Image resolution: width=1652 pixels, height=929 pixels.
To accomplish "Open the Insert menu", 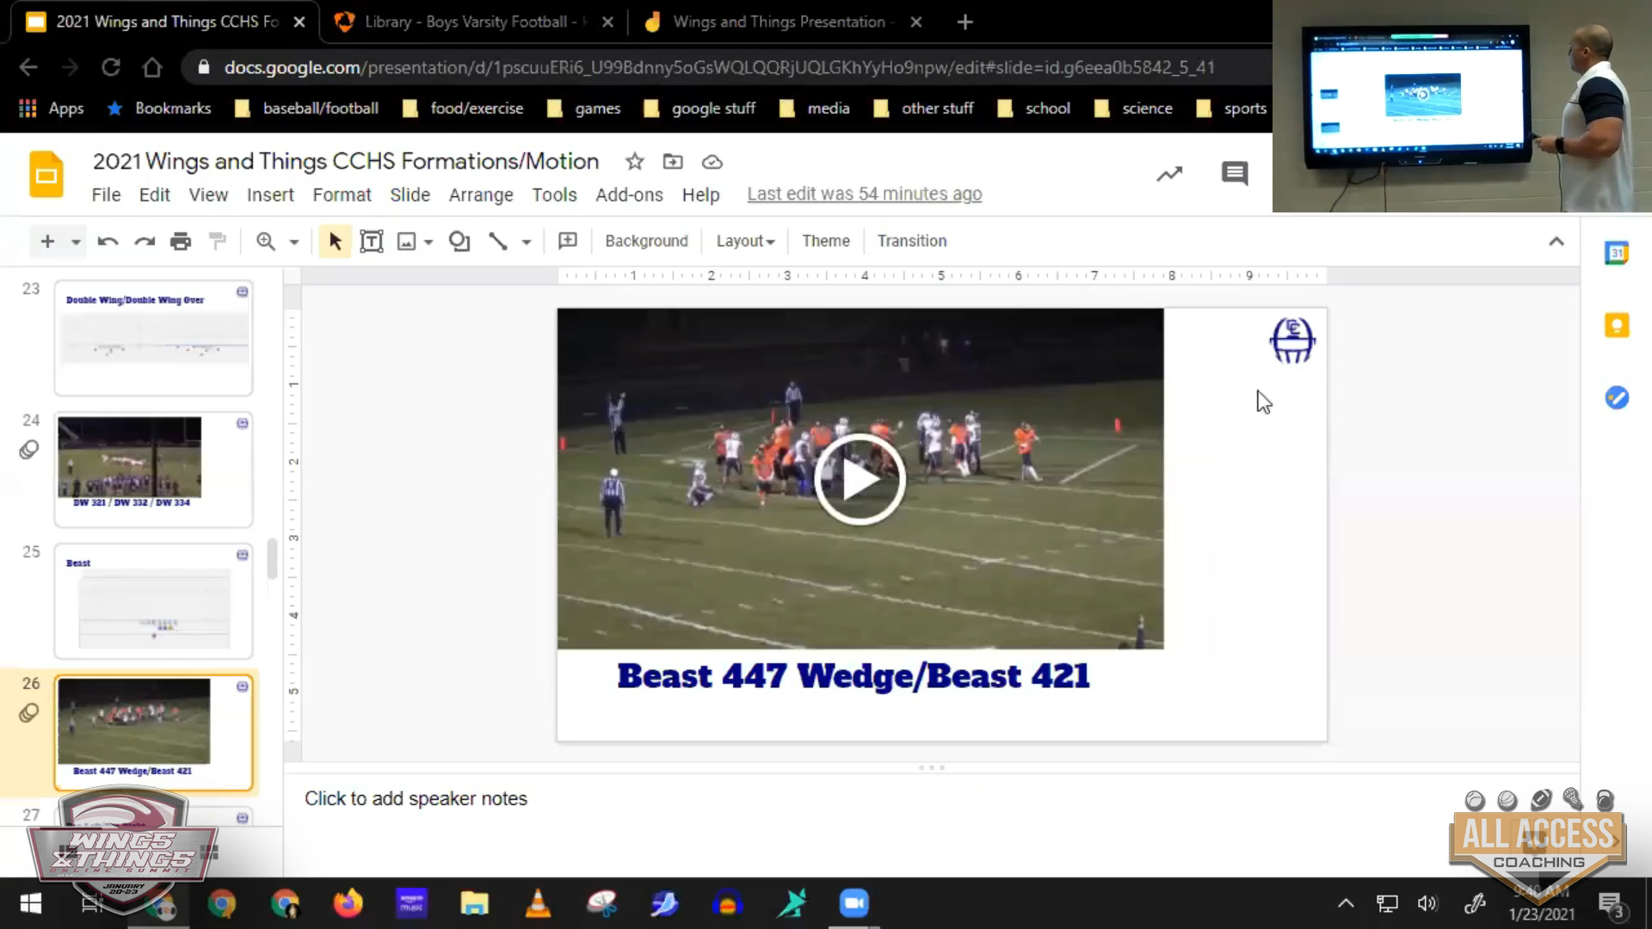I will tap(270, 195).
